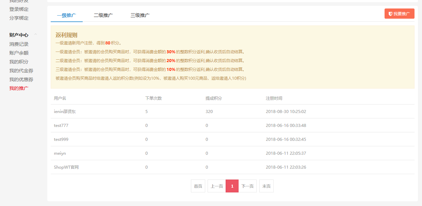This screenshot has height=206, width=422.
Task: Jump to 末页 in pagination
Action: click(266, 186)
